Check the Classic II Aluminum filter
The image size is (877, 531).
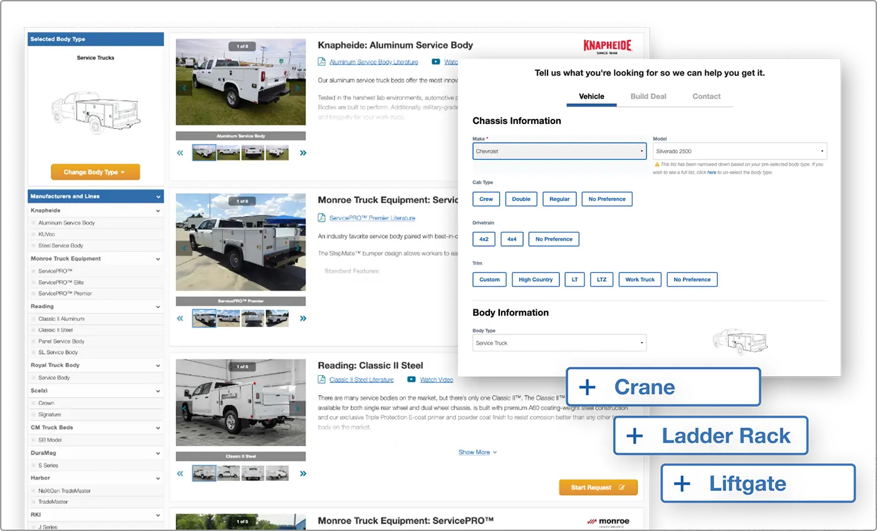click(34, 319)
